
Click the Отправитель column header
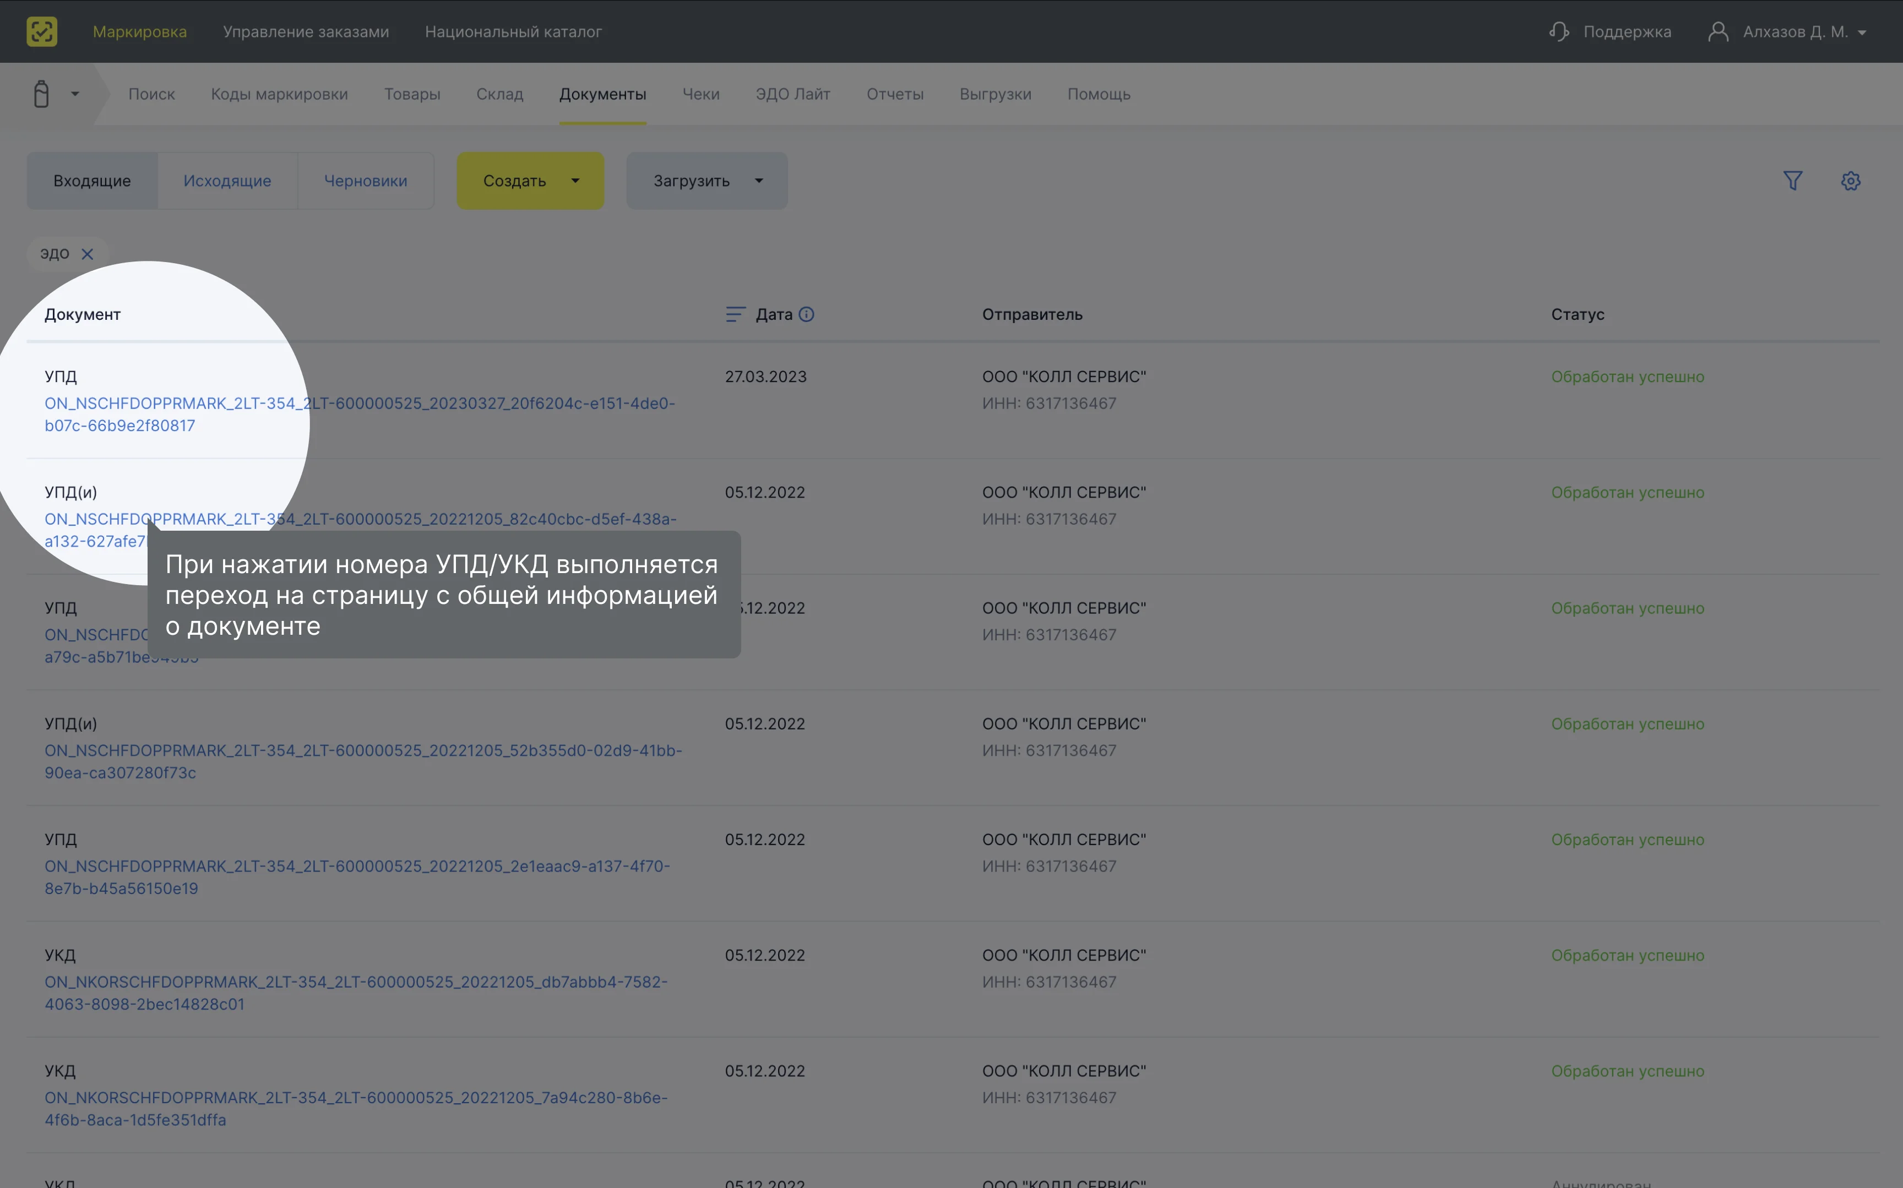click(1032, 314)
